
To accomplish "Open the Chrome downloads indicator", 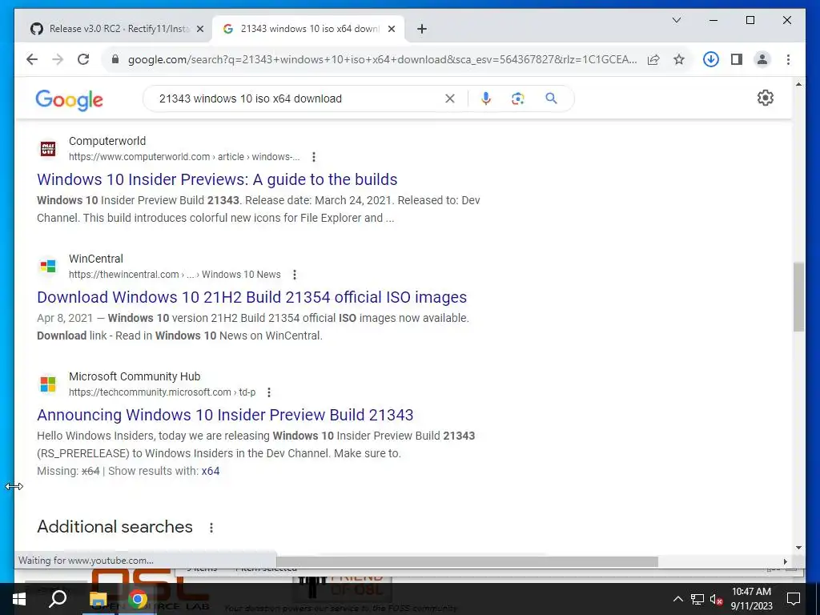I will point(711,59).
